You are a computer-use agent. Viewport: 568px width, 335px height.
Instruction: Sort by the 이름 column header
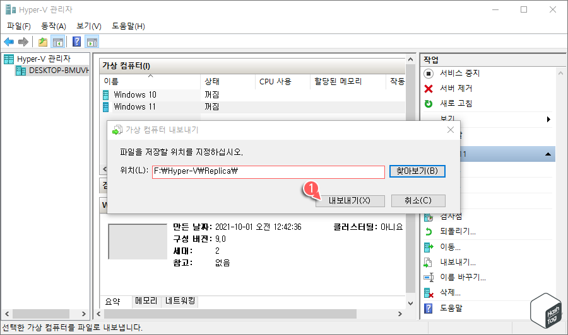(150, 82)
